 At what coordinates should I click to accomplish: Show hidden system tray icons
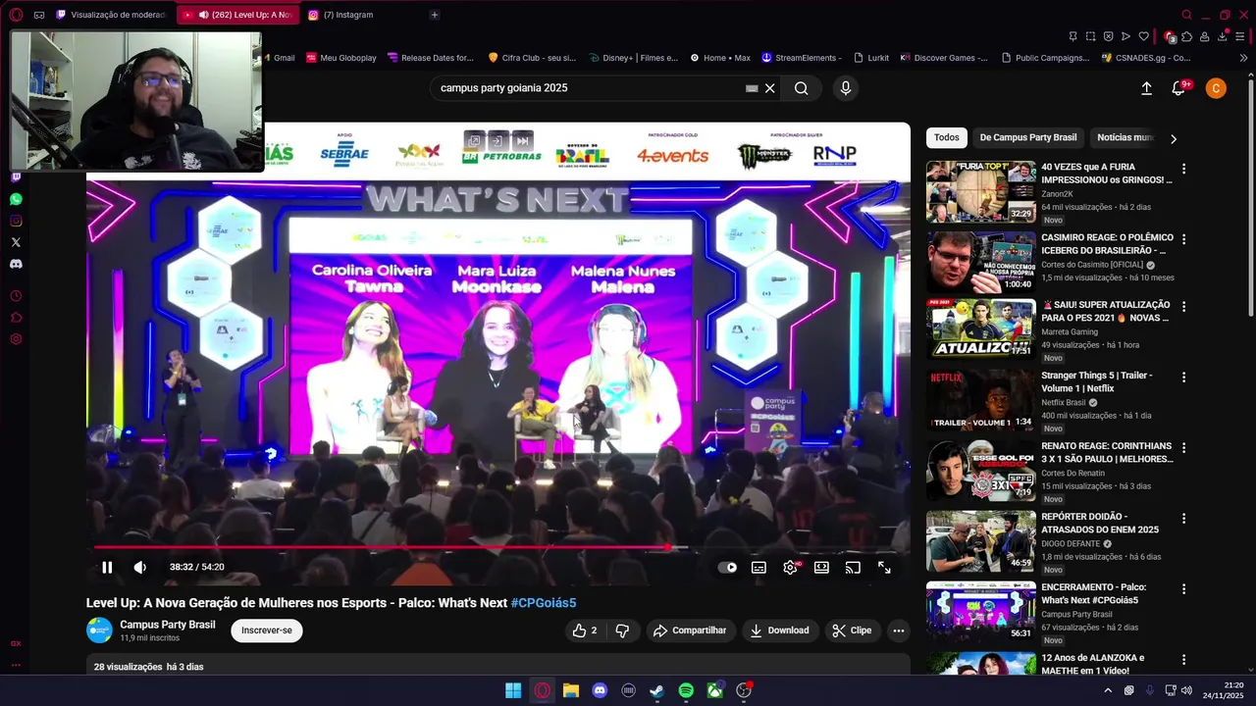coord(1108,690)
